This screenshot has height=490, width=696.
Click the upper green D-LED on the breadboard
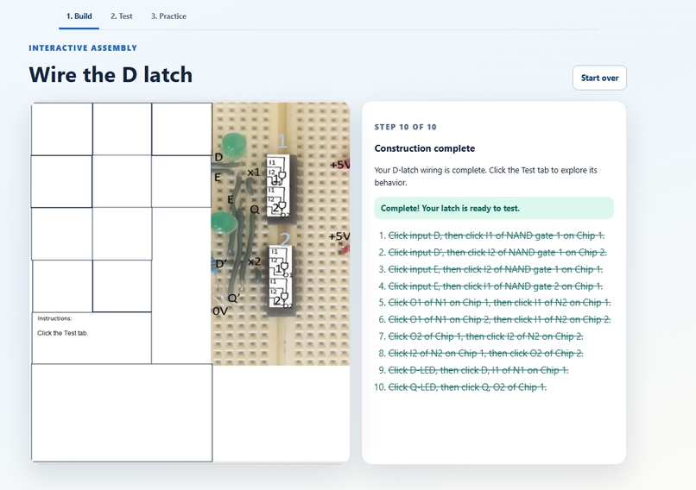(x=234, y=144)
